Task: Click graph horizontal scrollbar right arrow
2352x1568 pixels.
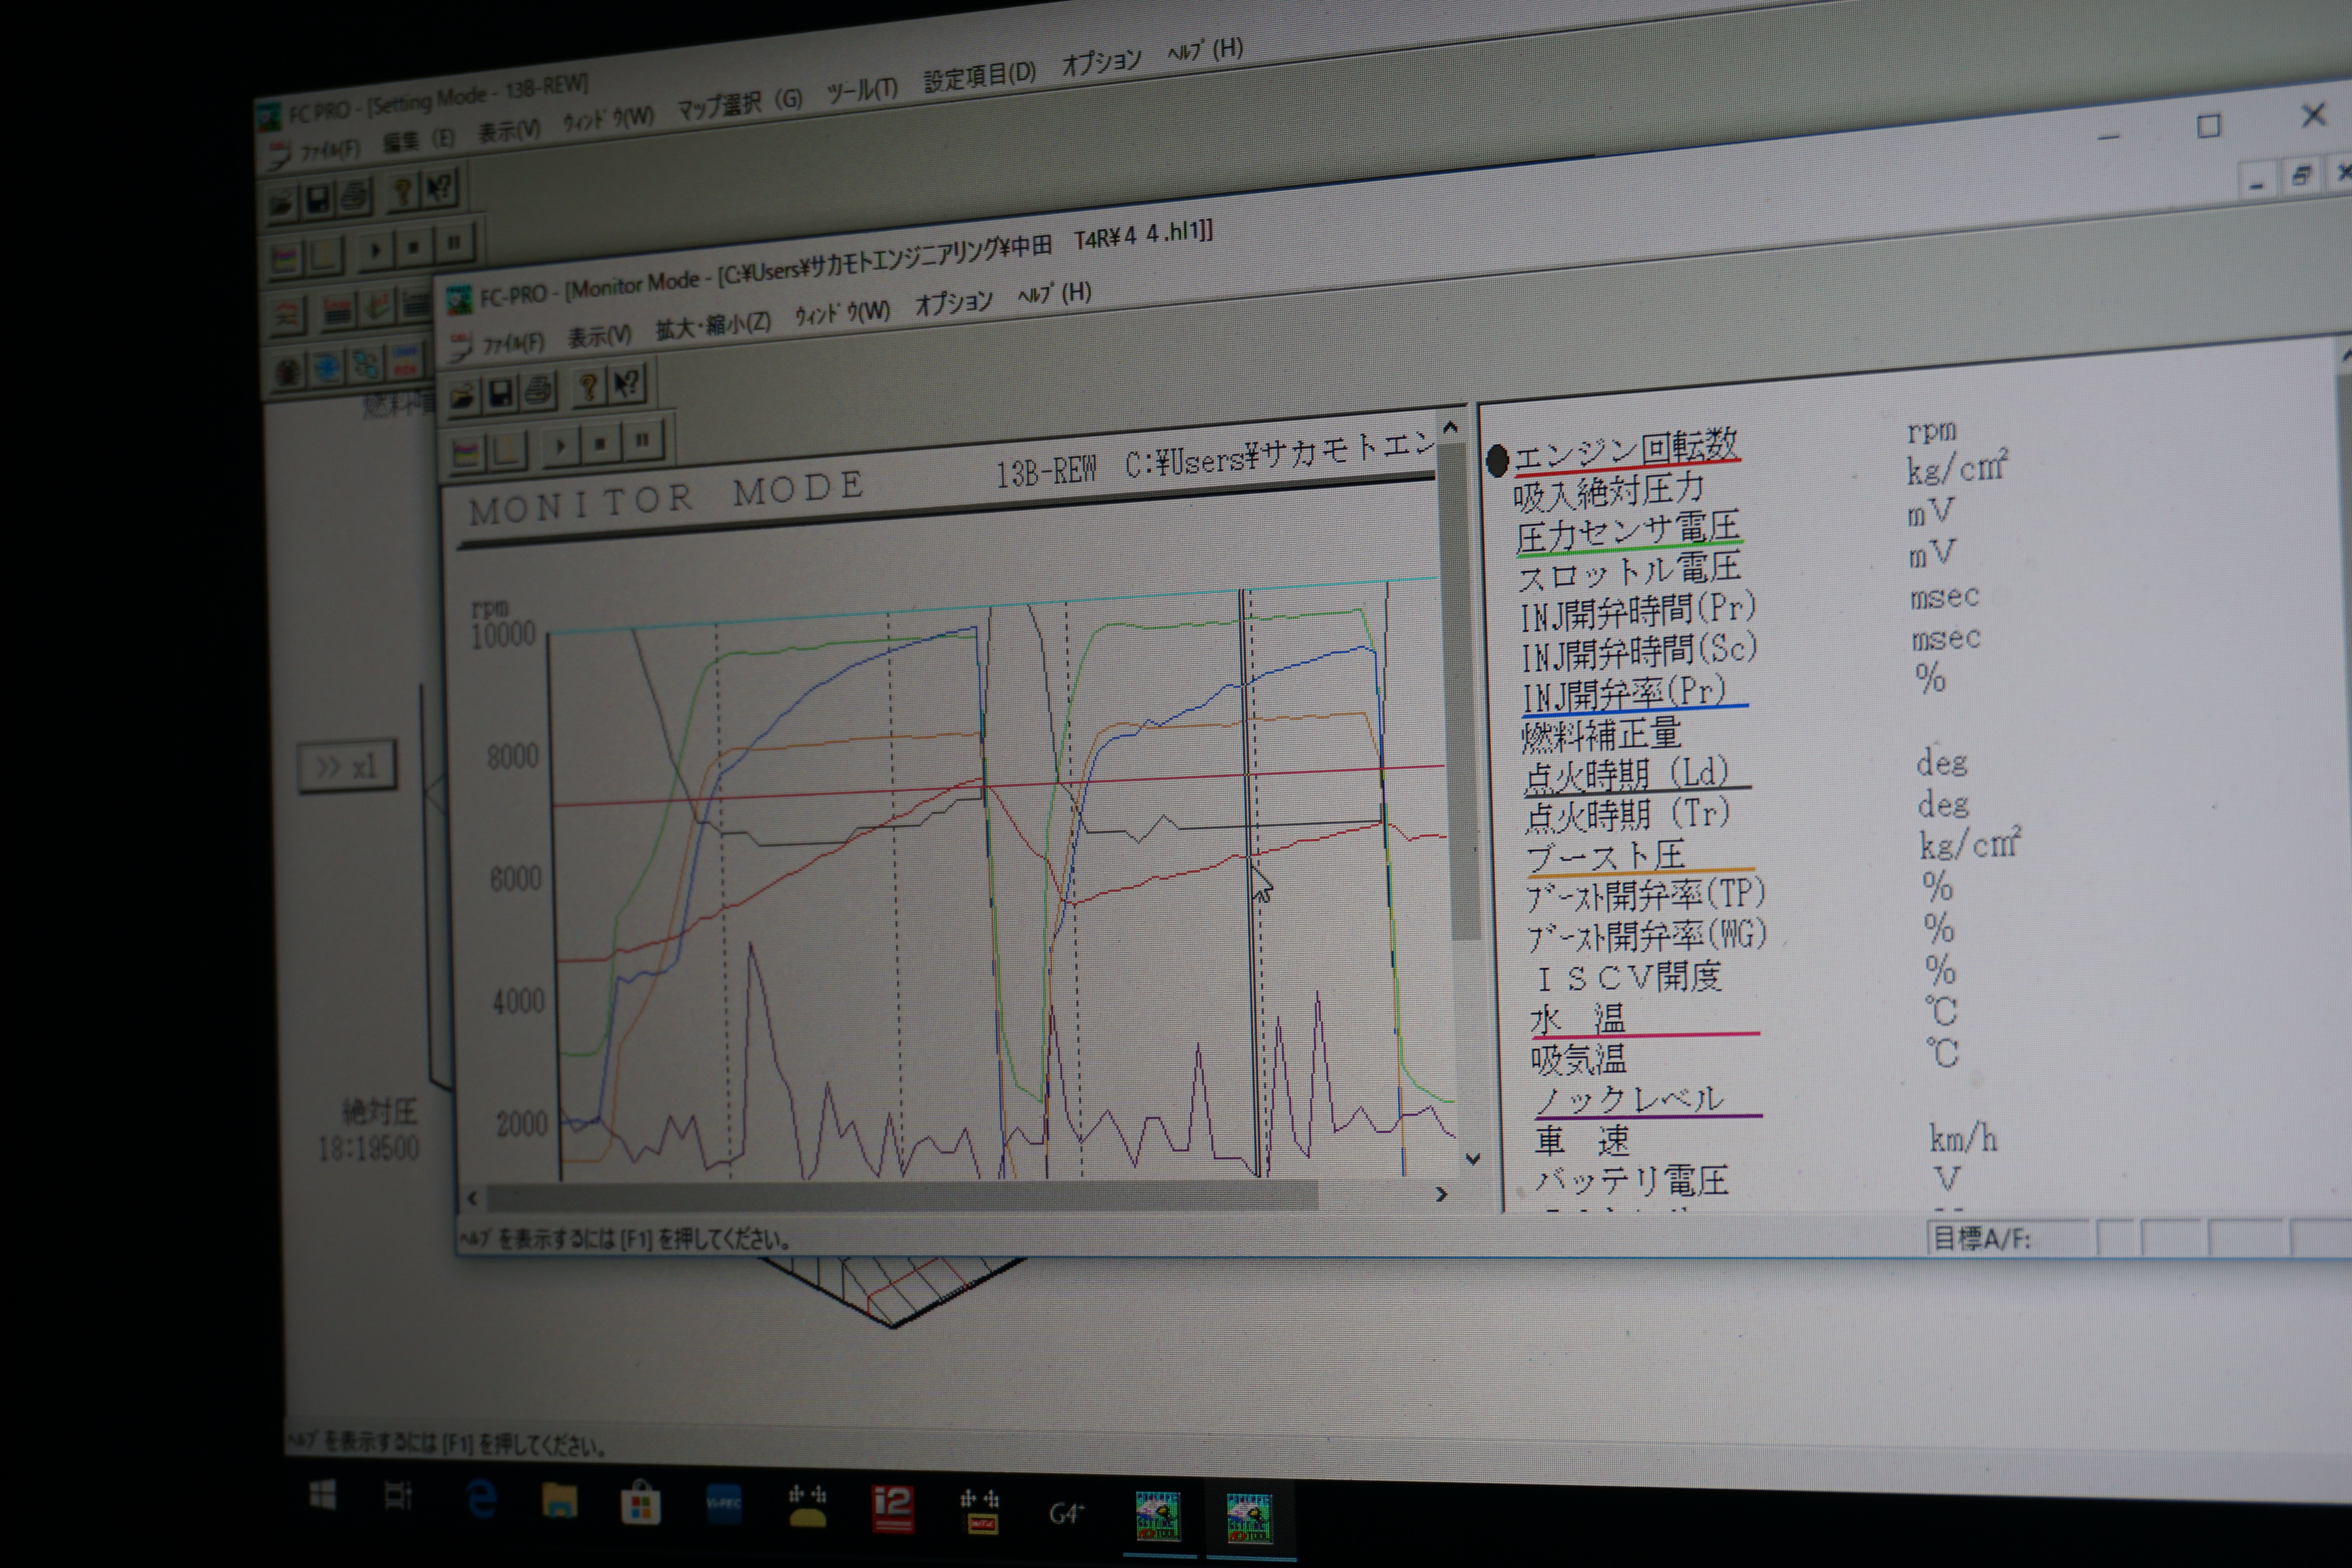Action: point(1441,1195)
